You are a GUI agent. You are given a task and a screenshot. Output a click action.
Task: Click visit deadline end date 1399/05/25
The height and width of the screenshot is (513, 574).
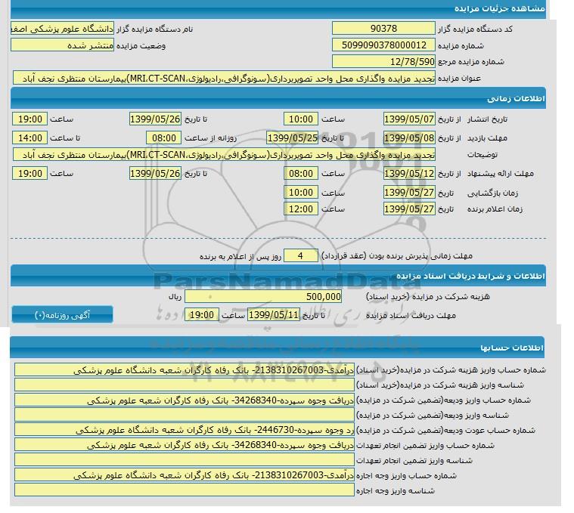tap(292, 138)
